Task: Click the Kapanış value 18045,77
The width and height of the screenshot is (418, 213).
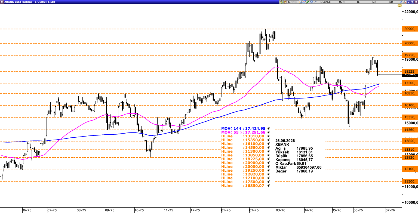Action: [305, 160]
